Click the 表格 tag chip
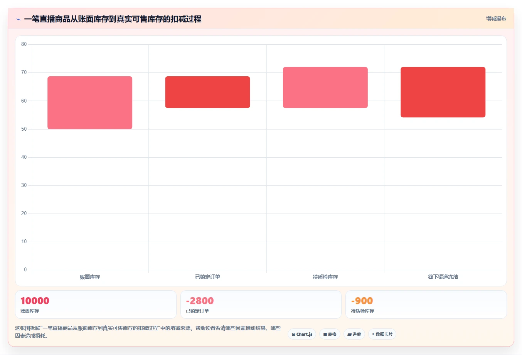 tap(330, 334)
